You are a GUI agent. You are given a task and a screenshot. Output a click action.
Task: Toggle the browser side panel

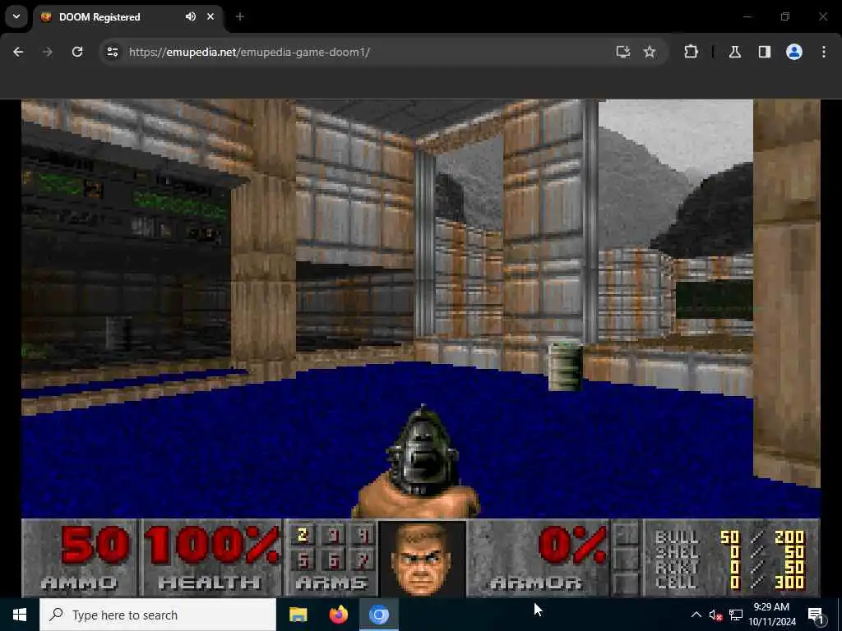pos(765,52)
